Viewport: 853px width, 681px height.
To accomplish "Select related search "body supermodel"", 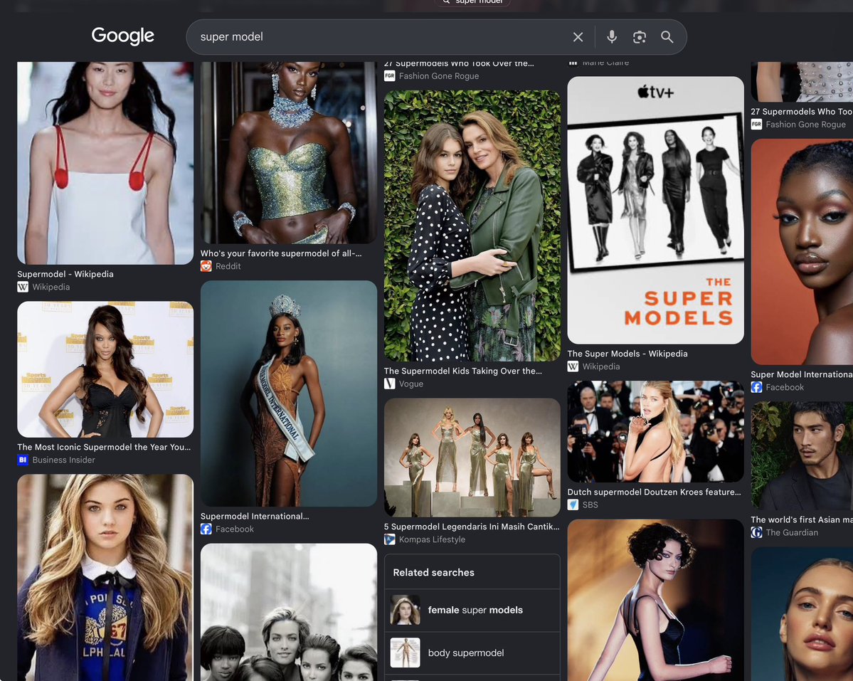I will (472, 653).
